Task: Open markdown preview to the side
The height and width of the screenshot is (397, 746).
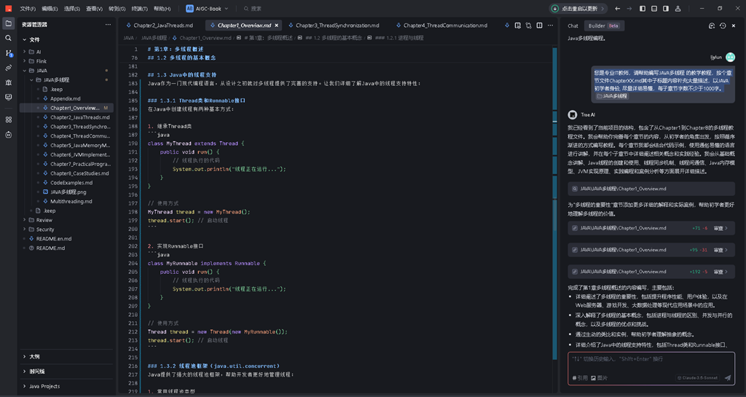Action: (x=518, y=25)
